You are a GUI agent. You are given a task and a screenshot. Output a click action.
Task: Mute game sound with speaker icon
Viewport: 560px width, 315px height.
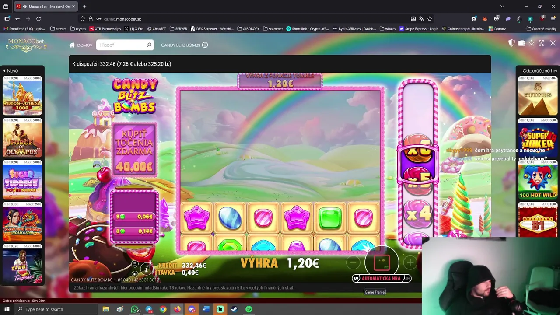[135, 274]
